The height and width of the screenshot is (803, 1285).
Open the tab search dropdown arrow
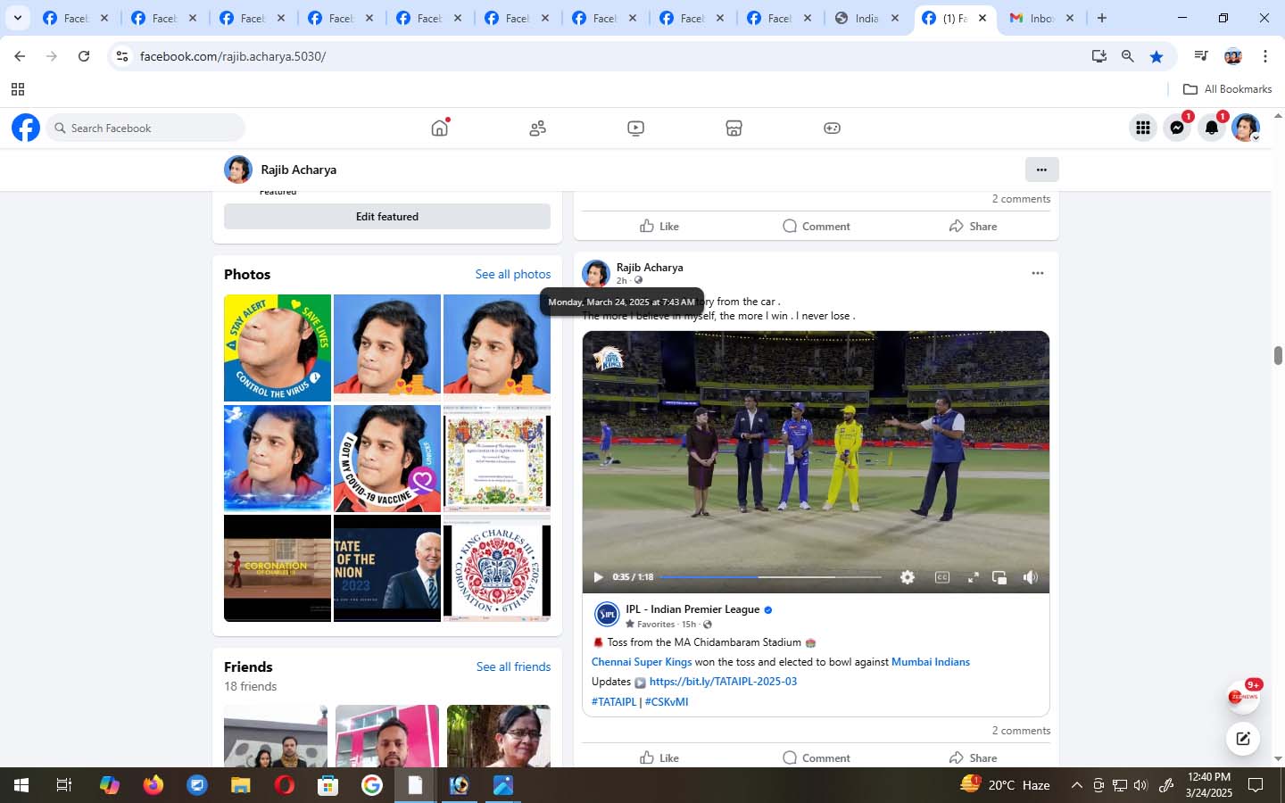[17, 18]
